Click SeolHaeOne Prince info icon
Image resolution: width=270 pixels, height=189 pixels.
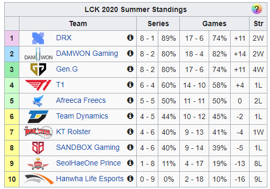tap(130, 163)
